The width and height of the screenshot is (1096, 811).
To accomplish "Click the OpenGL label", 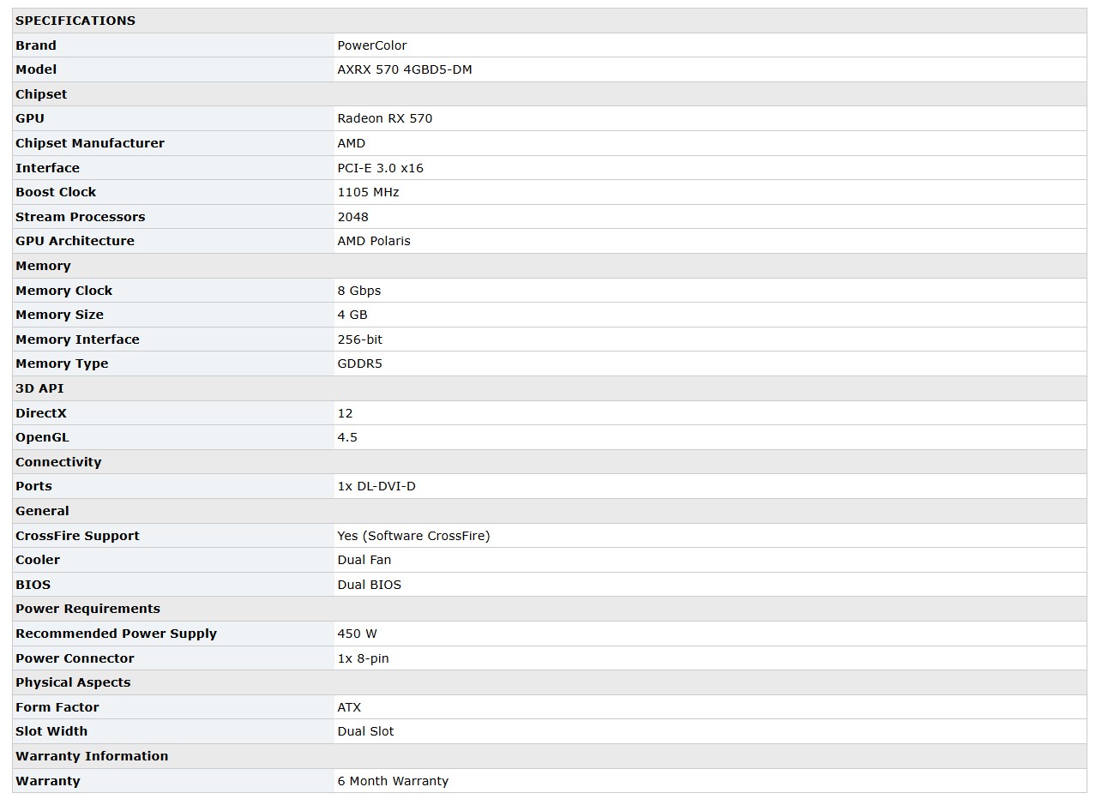I will coord(42,437).
